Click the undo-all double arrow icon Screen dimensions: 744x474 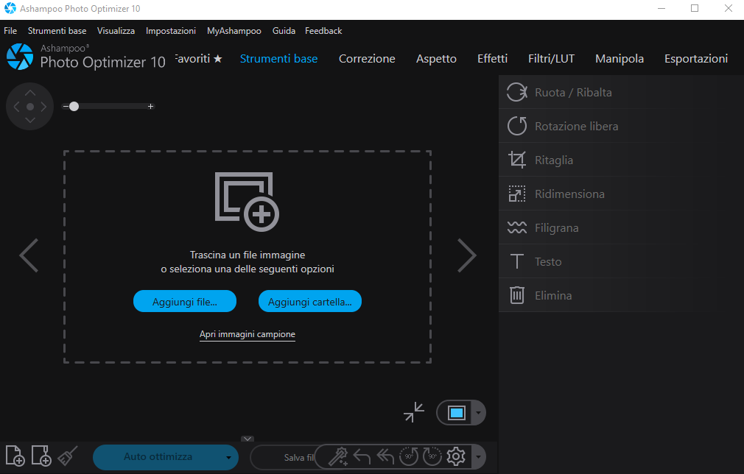click(385, 456)
